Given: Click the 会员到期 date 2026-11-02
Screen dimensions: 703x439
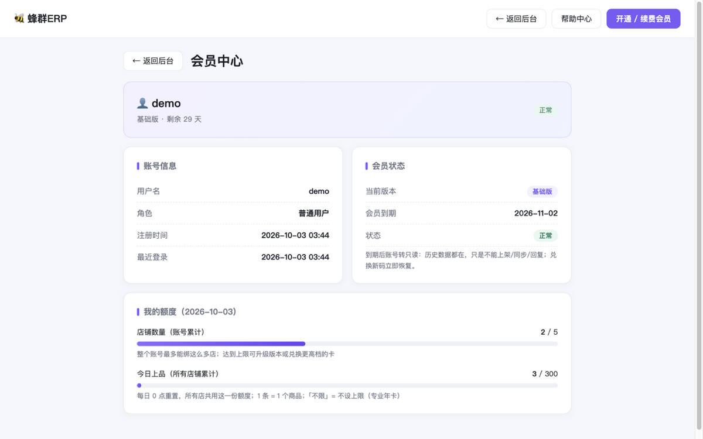Looking at the screenshot, I should (536, 213).
